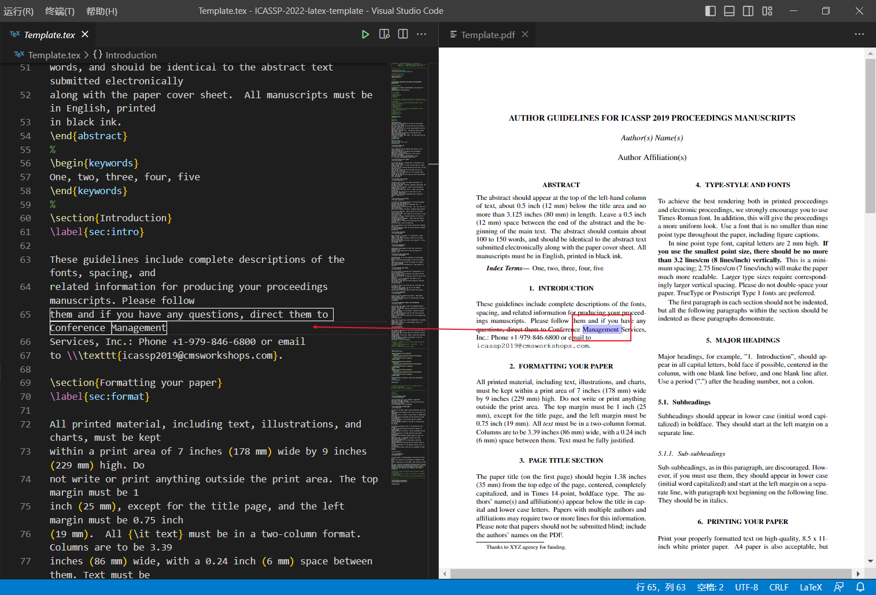Image resolution: width=876 pixels, height=595 pixels.
Task: Run the LaTeX build with the play icon
Action: (x=365, y=35)
